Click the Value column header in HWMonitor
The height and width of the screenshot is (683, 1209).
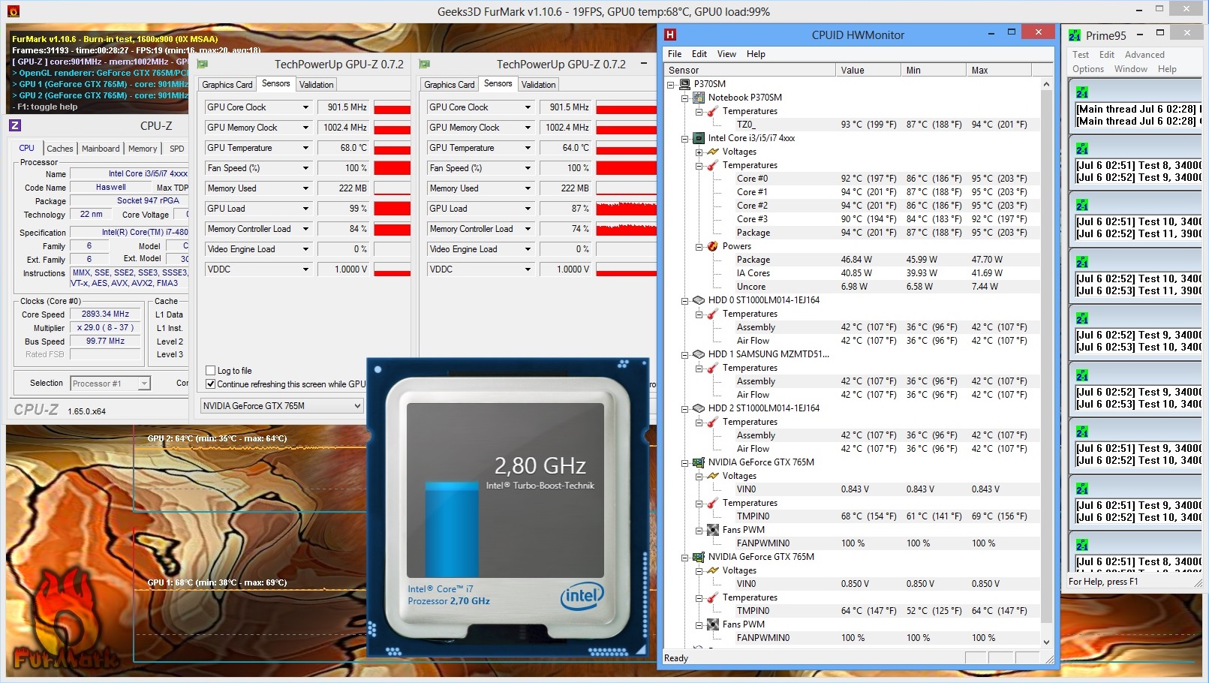(x=868, y=71)
